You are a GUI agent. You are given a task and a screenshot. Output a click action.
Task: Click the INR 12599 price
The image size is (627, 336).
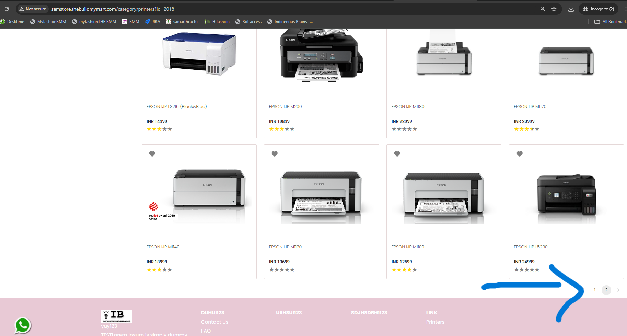pyautogui.click(x=402, y=262)
